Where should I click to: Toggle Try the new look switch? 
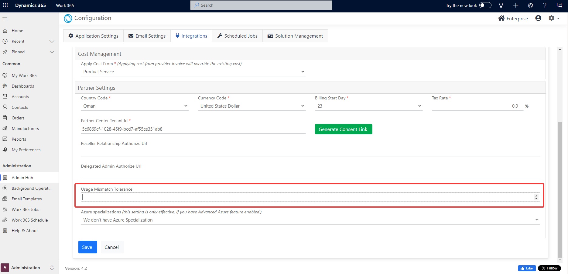tap(485, 5)
